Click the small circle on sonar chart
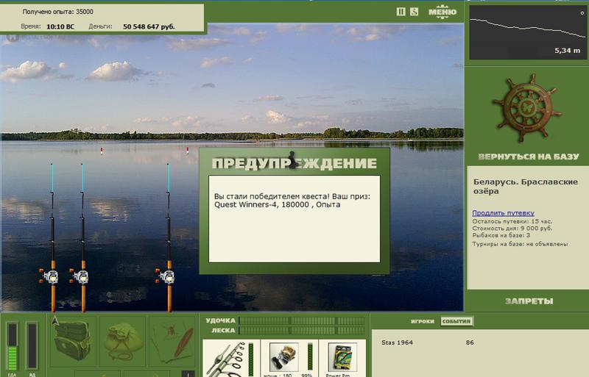This screenshot has height=377, width=589. click(582, 12)
